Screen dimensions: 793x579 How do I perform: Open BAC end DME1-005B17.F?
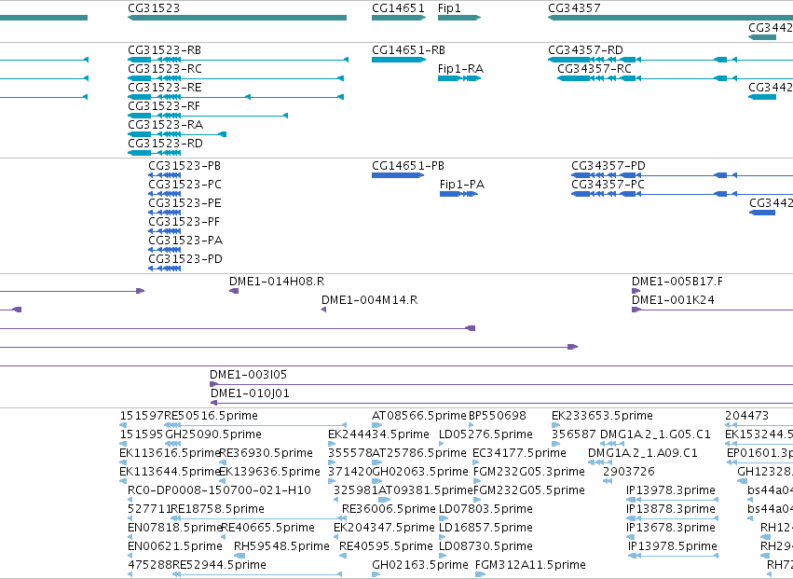[x=677, y=282]
